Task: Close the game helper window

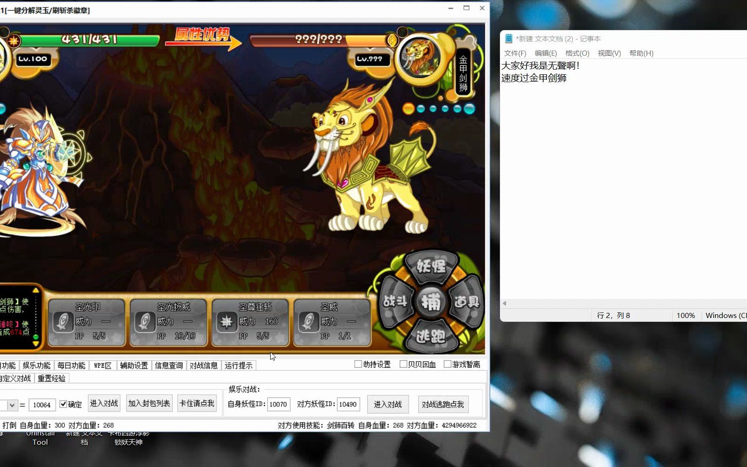Action: 482,8
